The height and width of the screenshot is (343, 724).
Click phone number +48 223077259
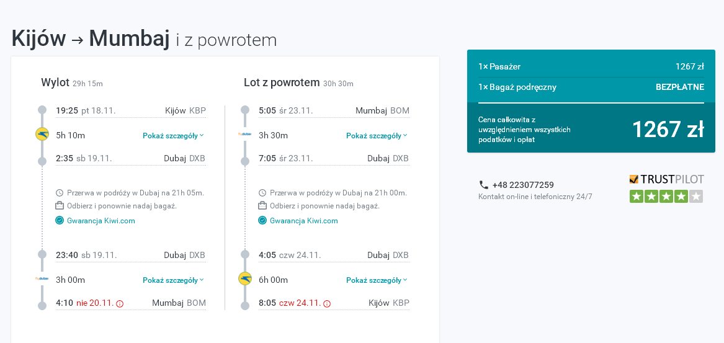coord(523,185)
